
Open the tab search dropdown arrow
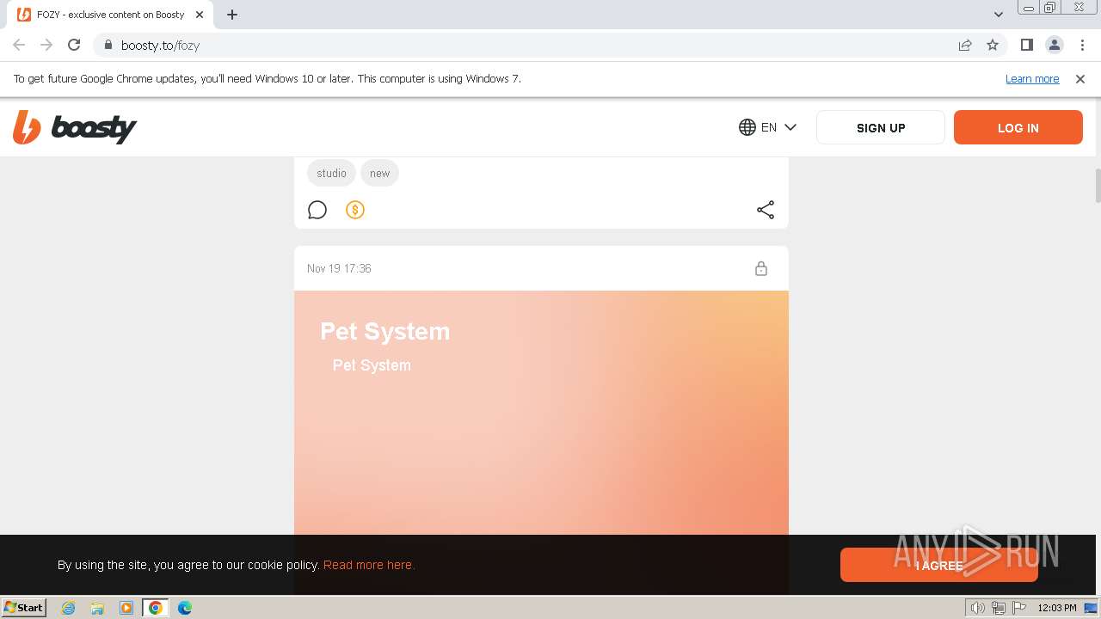tap(999, 15)
